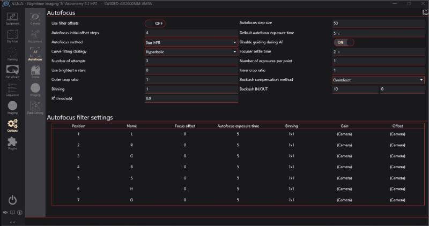Click the power button icon
429x226 pixels.
coord(12,200)
